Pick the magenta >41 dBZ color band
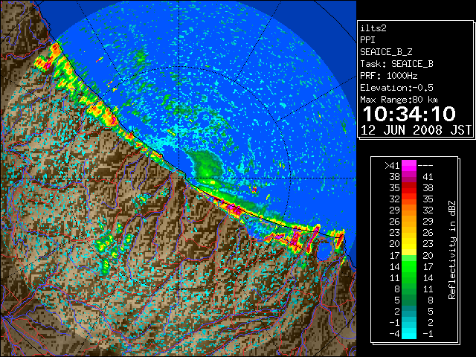Screen dimensions: 476x357 click(409, 166)
